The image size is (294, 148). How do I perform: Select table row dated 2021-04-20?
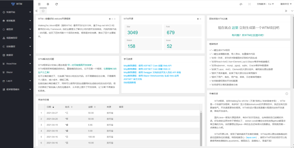click(119, 119)
